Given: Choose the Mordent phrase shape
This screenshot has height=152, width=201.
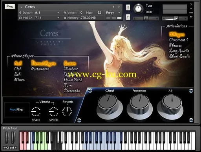Looking at the screenshot, I should 71,69.
